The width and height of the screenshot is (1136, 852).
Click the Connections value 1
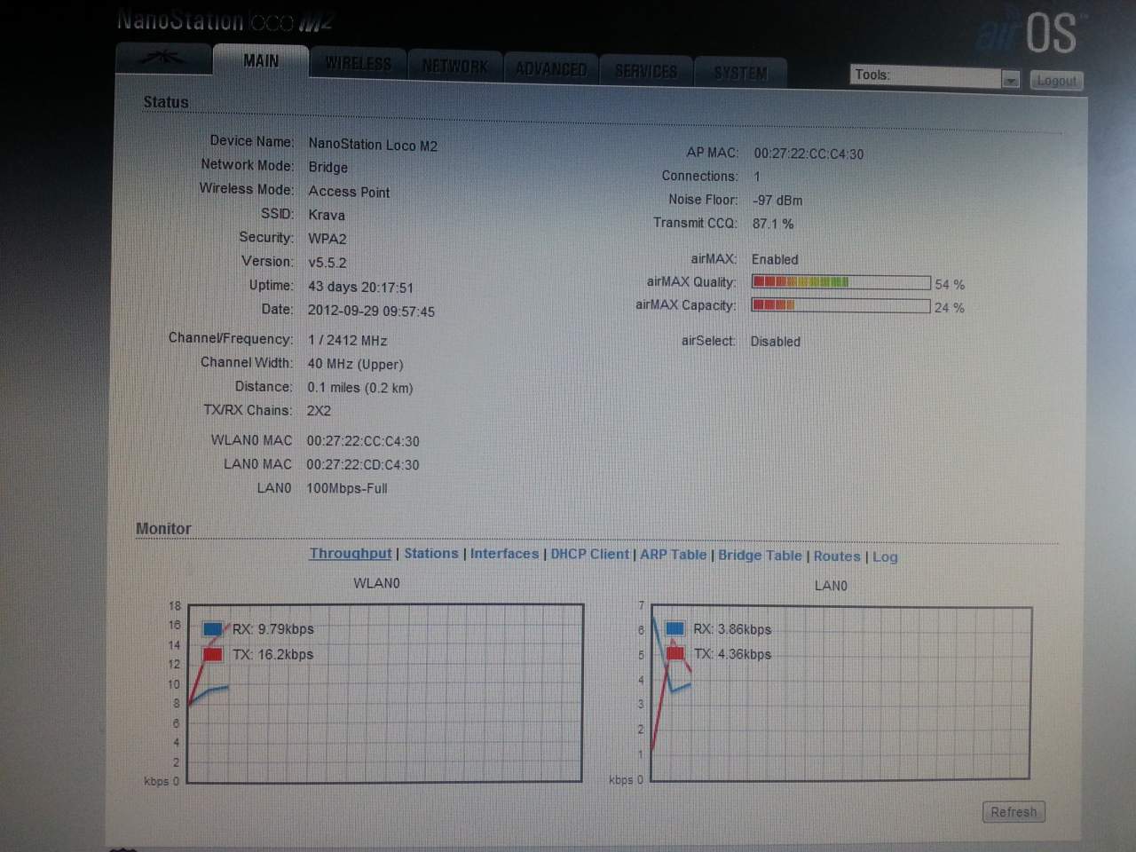pyautogui.click(x=757, y=177)
